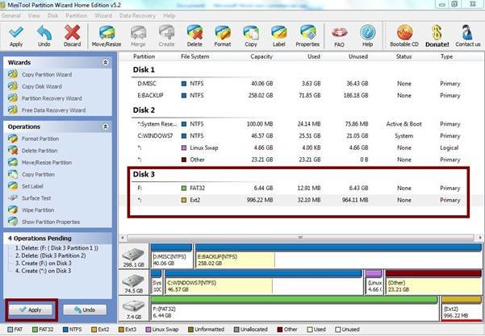The image size is (485, 336).
Task: Select the Ext2 partition row
Action: (298, 200)
